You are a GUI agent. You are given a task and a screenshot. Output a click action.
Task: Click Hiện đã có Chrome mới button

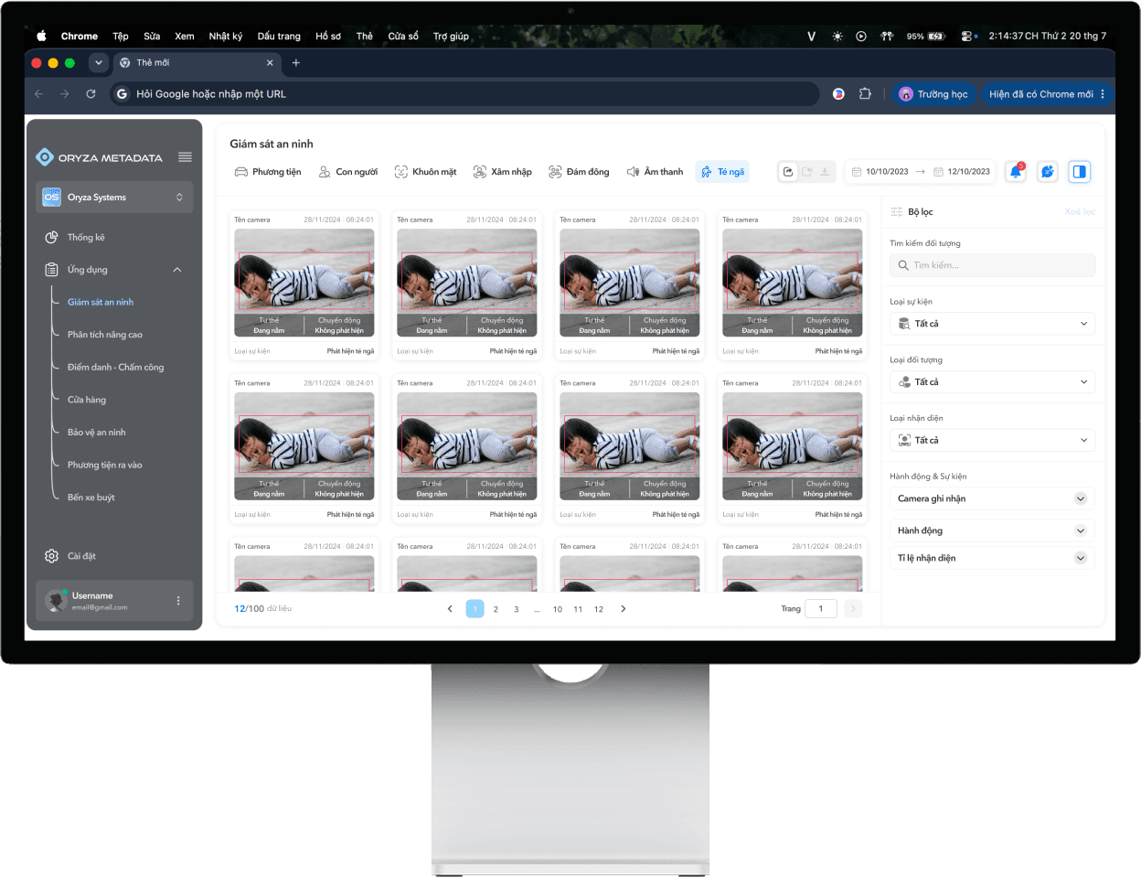point(1046,94)
